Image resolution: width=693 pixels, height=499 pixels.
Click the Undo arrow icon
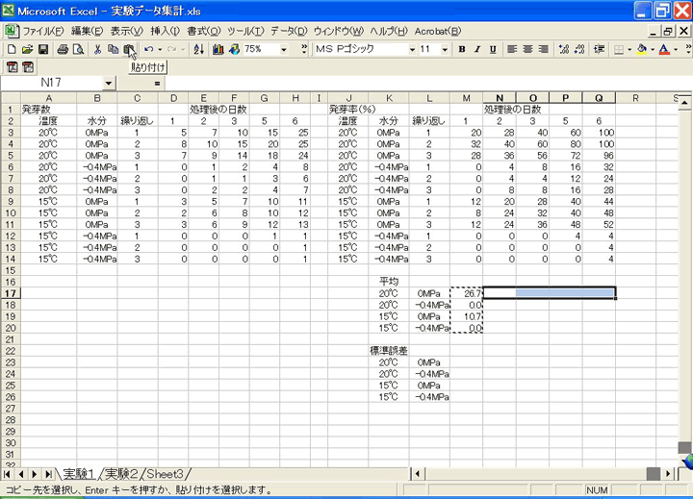point(149,49)
